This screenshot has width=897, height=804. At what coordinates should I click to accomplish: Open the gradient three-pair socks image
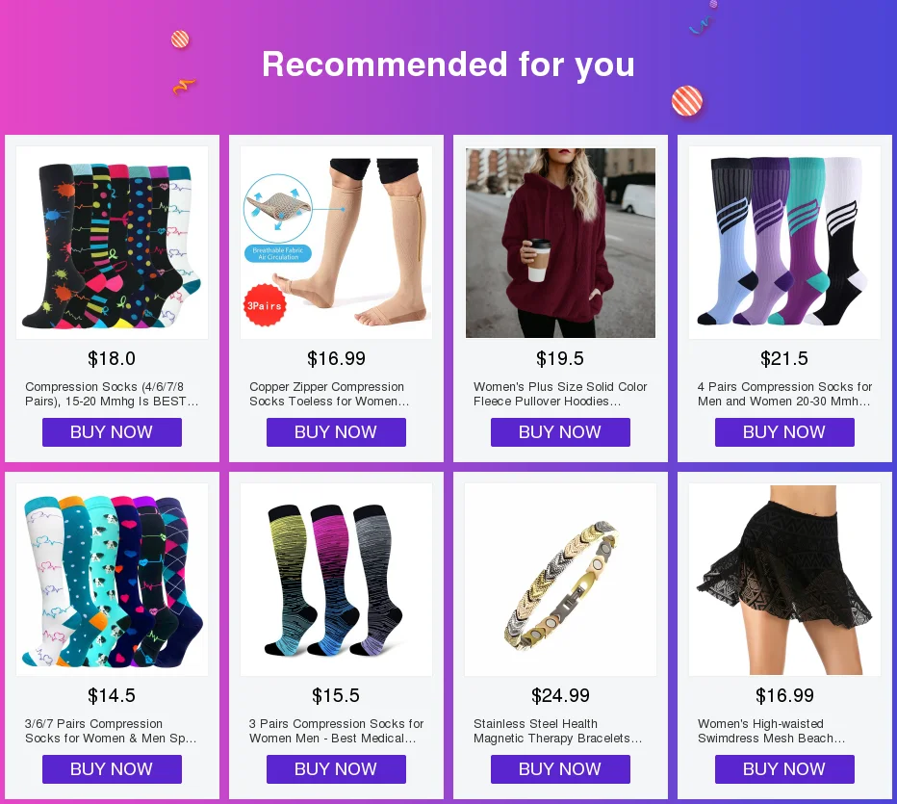[x=337, y=580]
